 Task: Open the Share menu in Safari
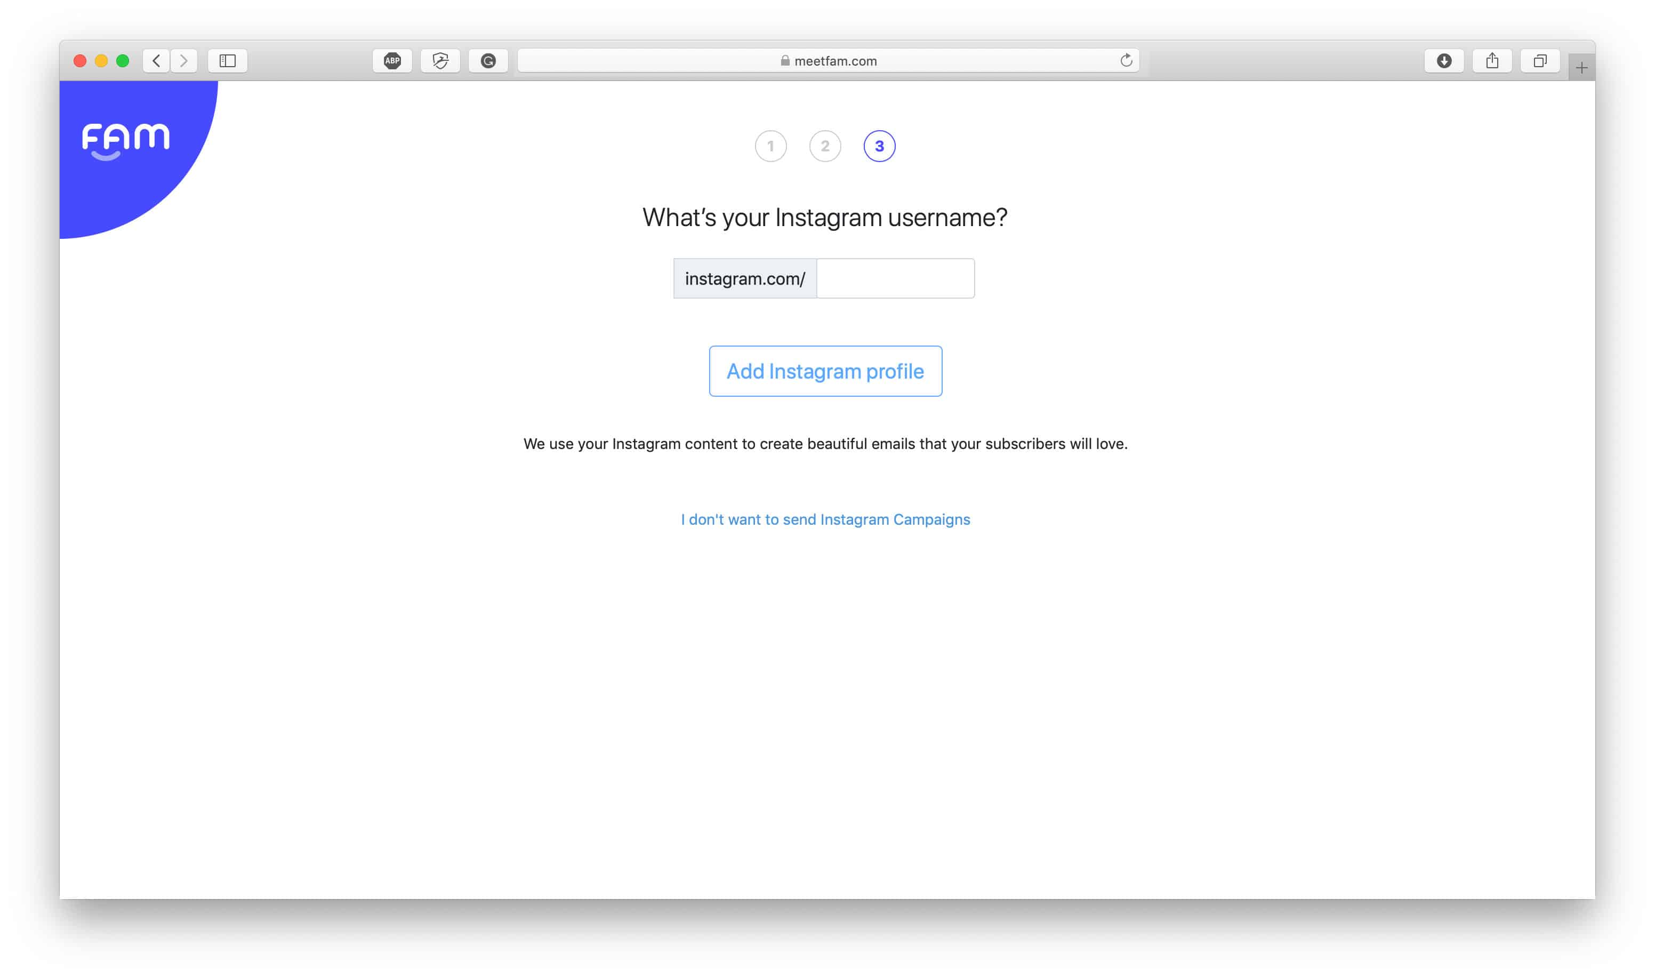[1492, 61]
